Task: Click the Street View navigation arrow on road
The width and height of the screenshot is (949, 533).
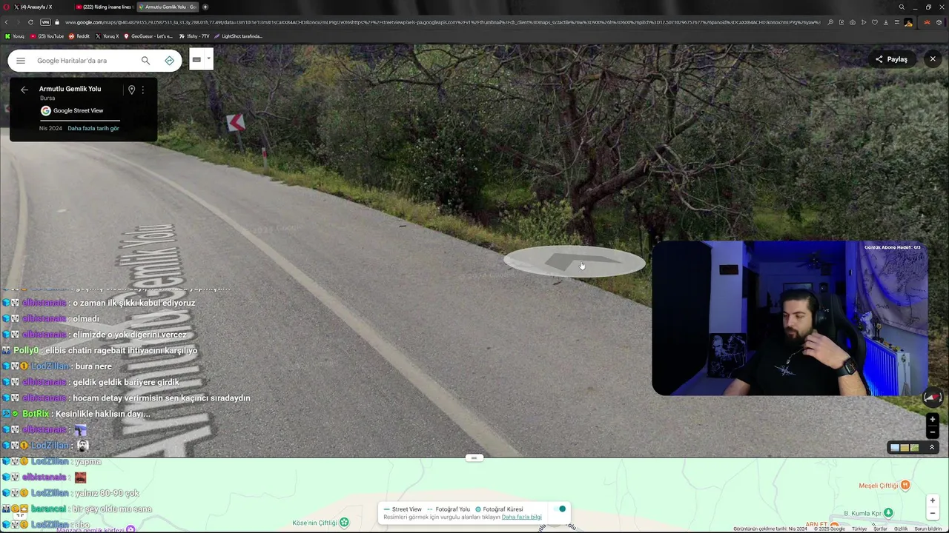Action: 575,262
